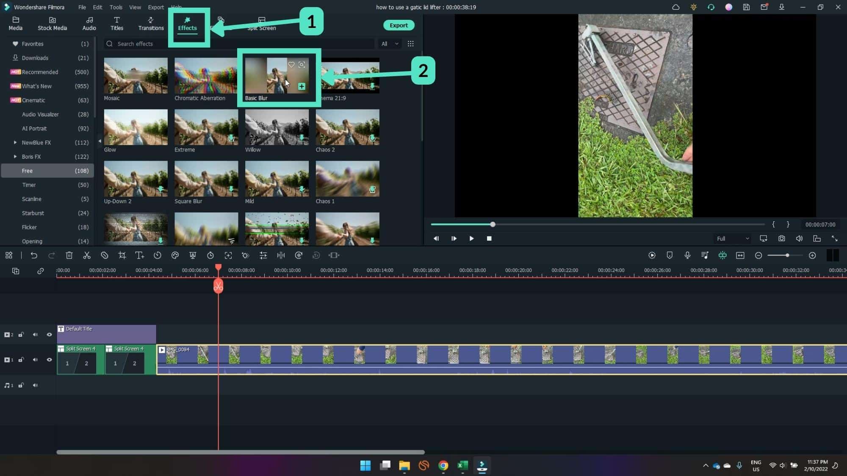Open the Edit menu
The image size is (847, 476).
pos(97,7)
